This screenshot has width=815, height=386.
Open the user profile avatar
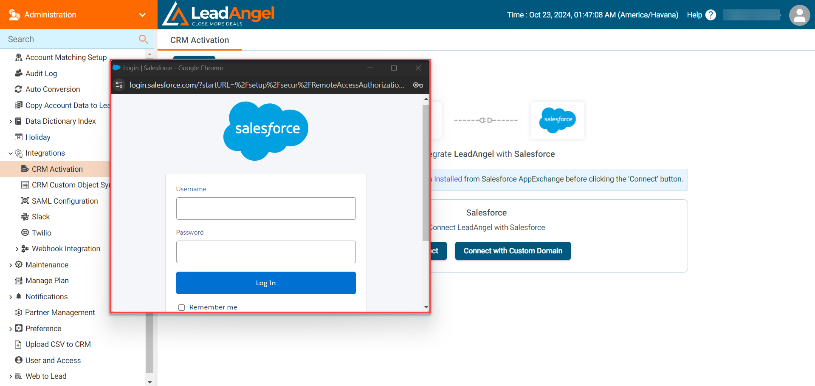click(799, 15)
